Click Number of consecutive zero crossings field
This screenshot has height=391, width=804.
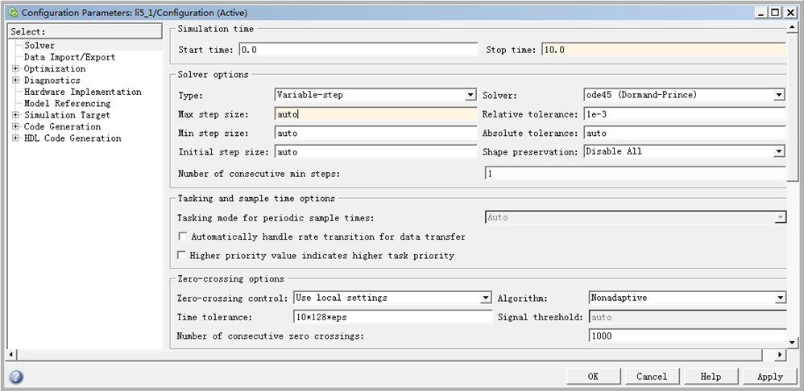687,335
